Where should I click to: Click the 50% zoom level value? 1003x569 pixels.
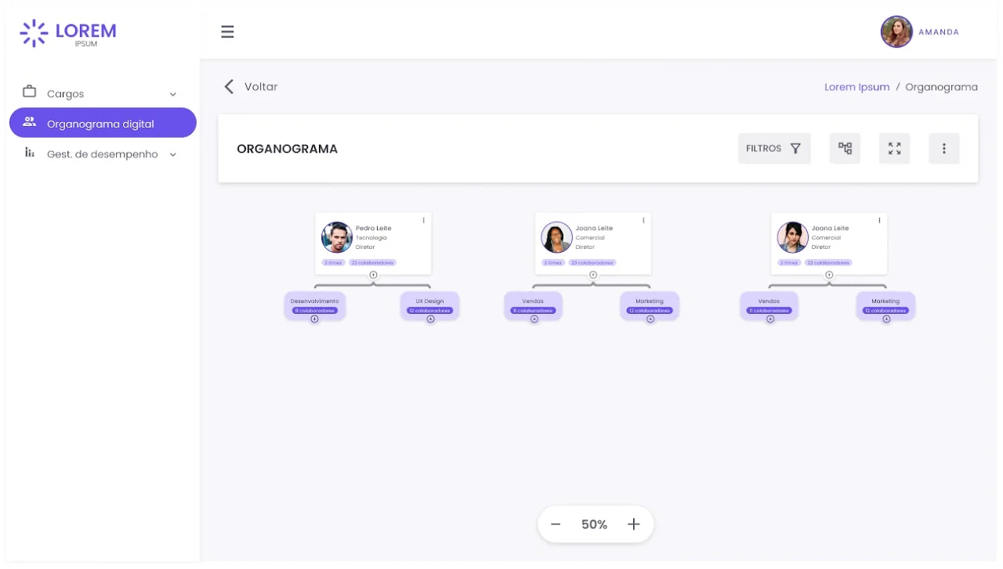coord(595,524)
